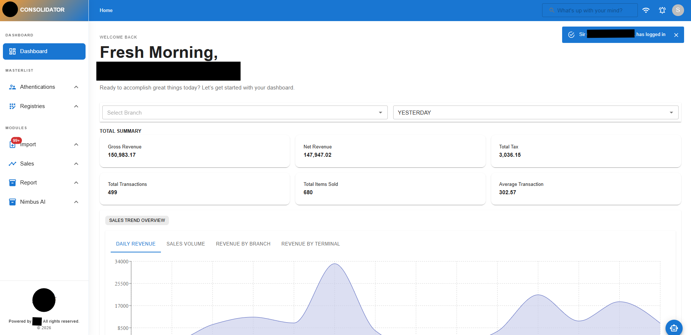Click the Athentications users icon

(12, 87)
